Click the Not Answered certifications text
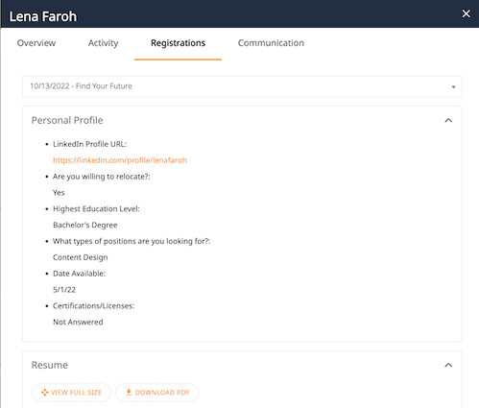Viewport: 479px width, 408px height. tap(78, 322)
